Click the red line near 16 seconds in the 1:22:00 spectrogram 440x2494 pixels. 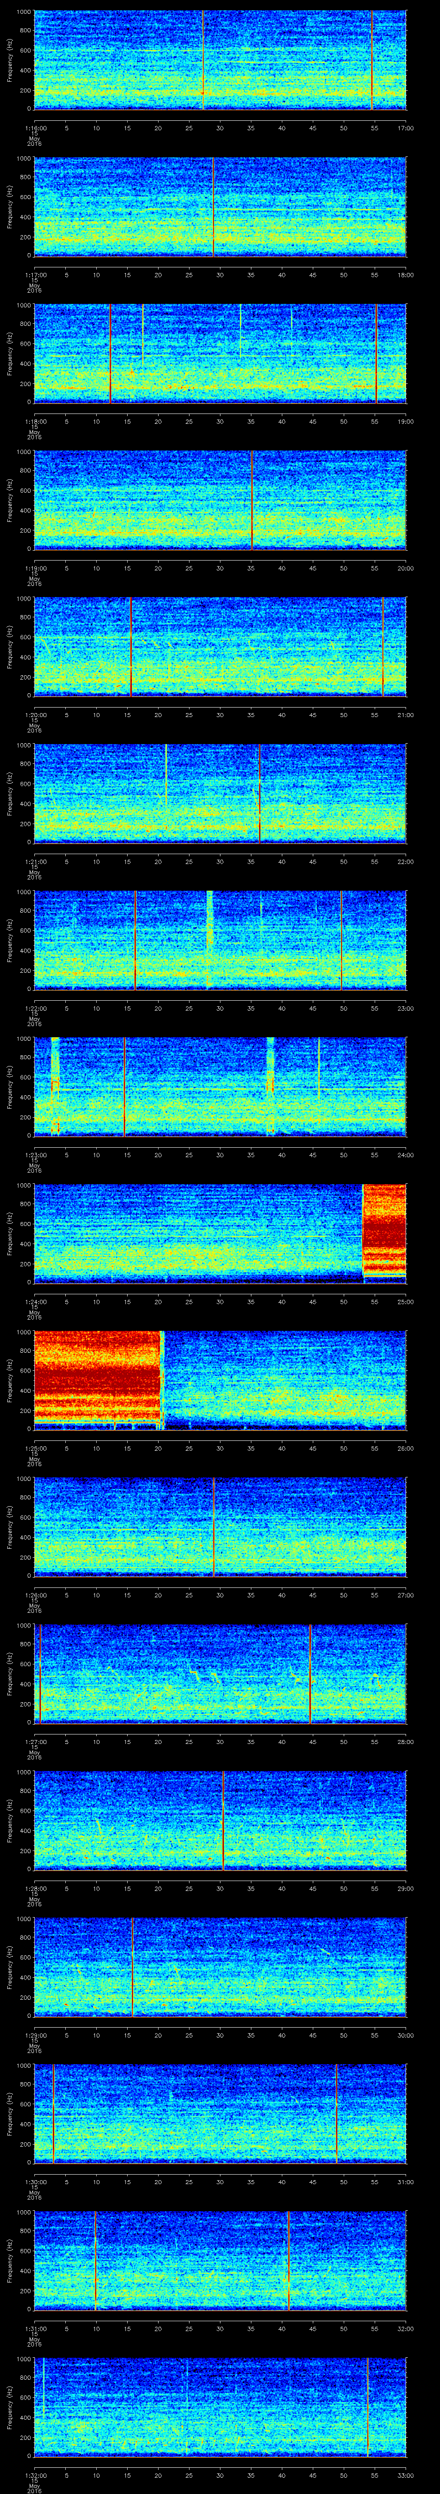[x=135, y=940]
